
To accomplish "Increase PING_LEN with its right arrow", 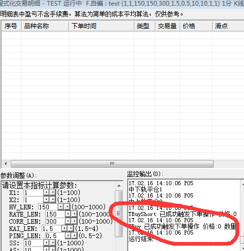I will (74, 236).
